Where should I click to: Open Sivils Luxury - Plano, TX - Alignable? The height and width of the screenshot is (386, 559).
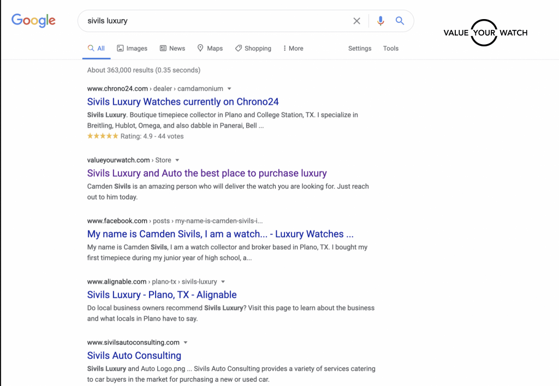pos(162,295)
